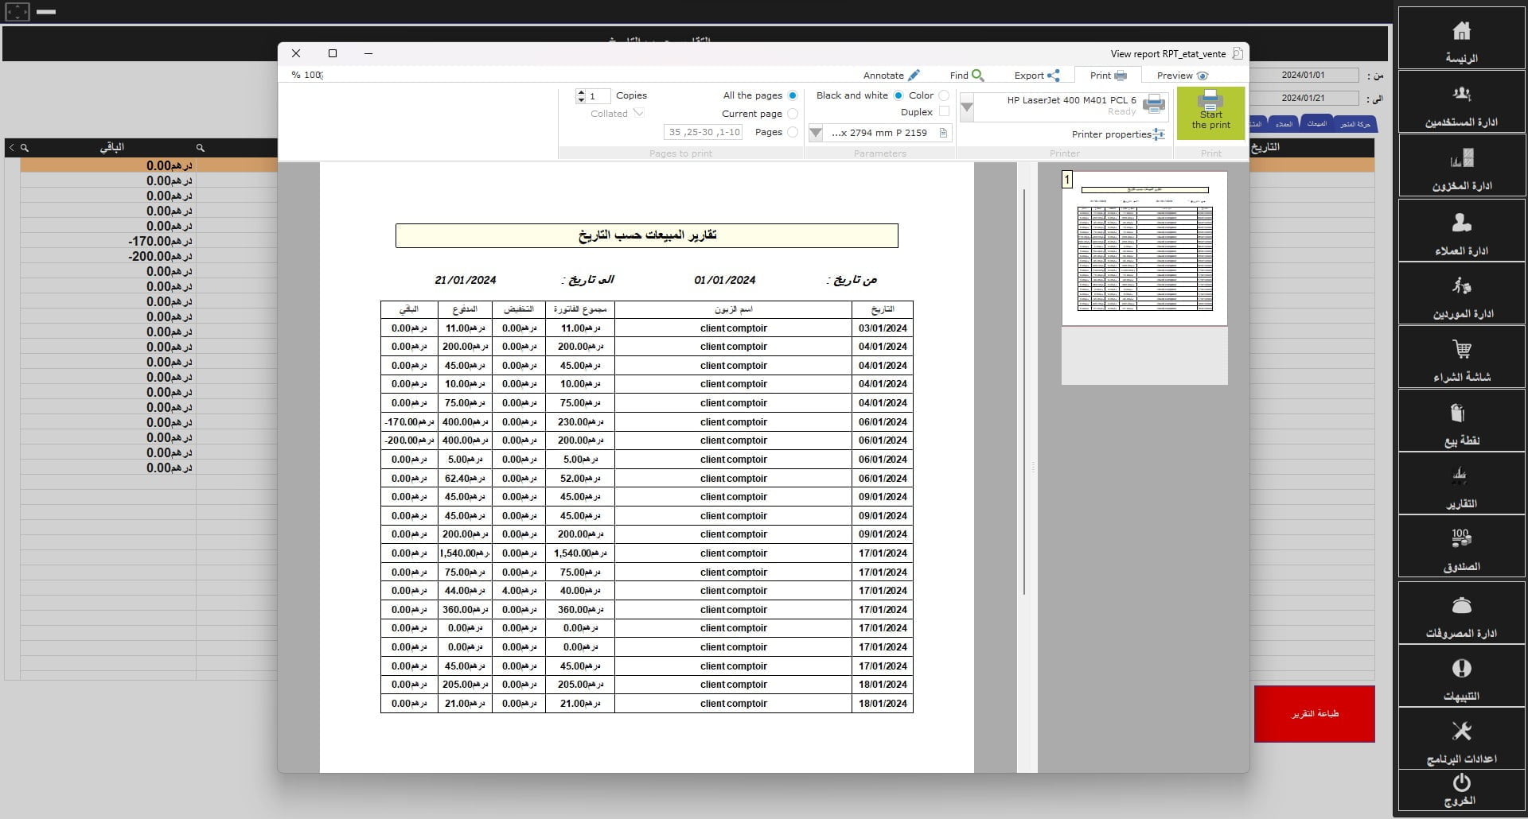The image size is (1528, 819).
Task: Open alerts التنبيهات
Action: click(x=1461, y=676)
